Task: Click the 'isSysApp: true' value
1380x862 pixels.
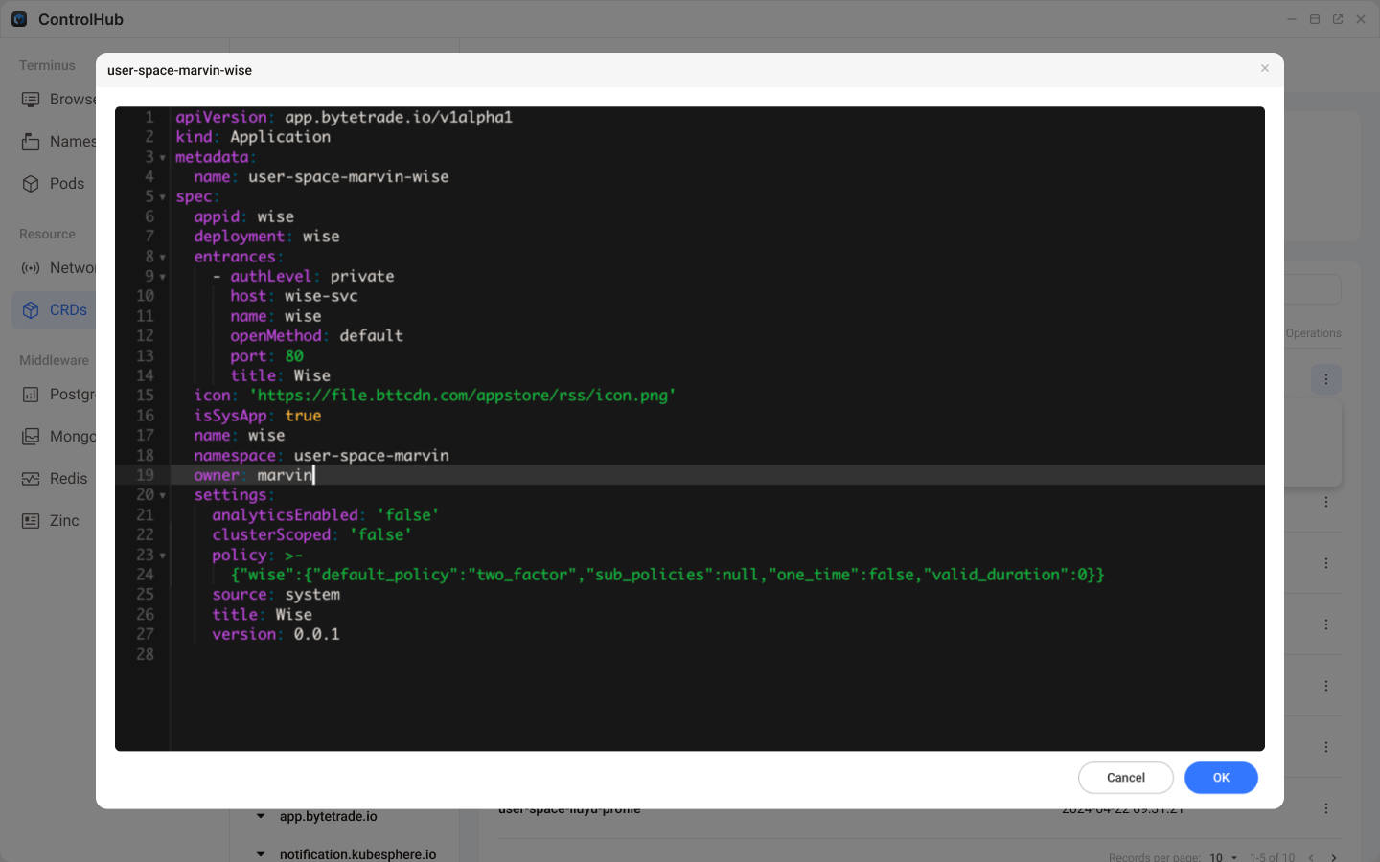Action: pyautogui.click(x=303, y=416)
